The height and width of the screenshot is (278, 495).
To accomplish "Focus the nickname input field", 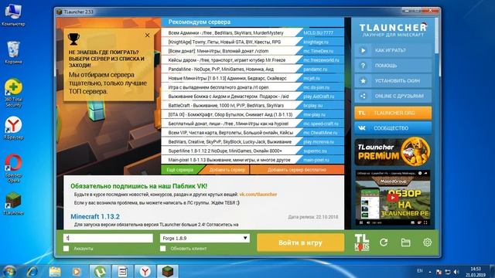I will 108,239.
